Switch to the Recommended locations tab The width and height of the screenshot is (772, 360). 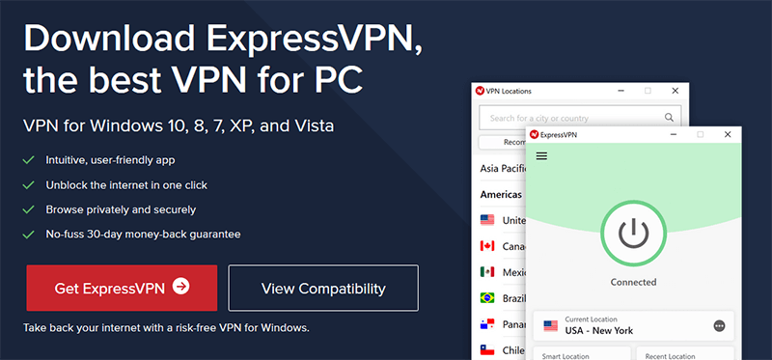point(502,142)
